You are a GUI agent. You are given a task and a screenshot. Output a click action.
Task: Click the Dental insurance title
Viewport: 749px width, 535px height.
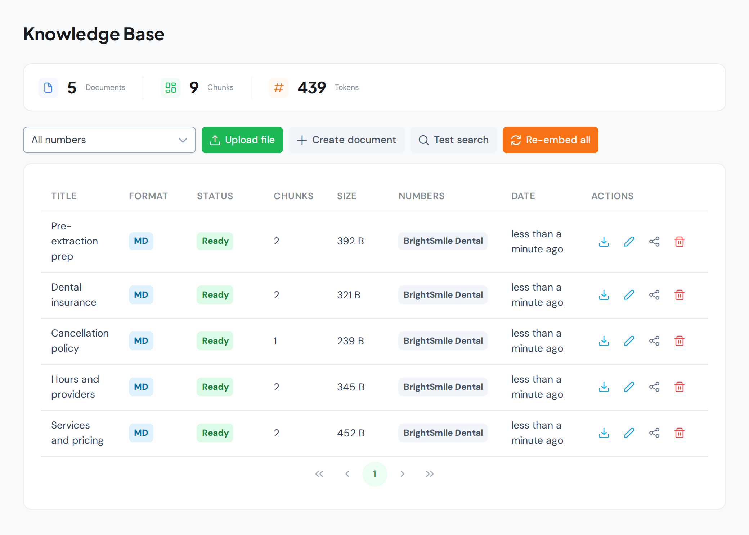[74, 295]
